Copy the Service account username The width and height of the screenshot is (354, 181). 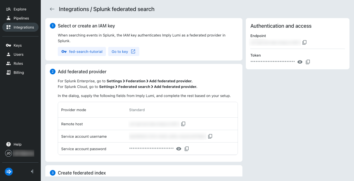click(210, 136)
